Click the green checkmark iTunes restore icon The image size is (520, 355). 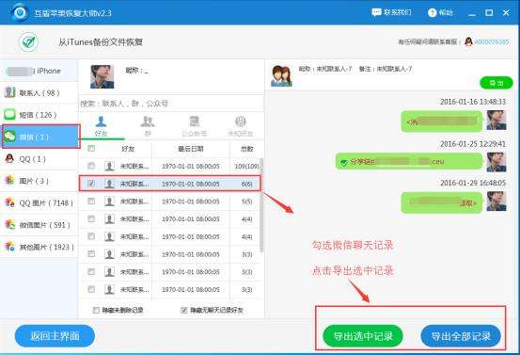pyautogui.click(x=28, y=41)
